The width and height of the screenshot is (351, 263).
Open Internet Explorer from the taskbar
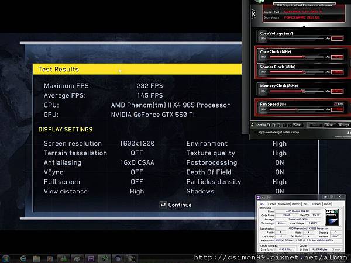[23, 258]
